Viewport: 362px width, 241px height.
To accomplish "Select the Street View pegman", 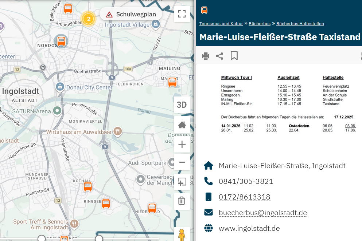I will [182, 234].
